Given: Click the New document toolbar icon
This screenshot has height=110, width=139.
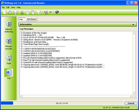Looking at the screenshot, I should pos(5,12).
